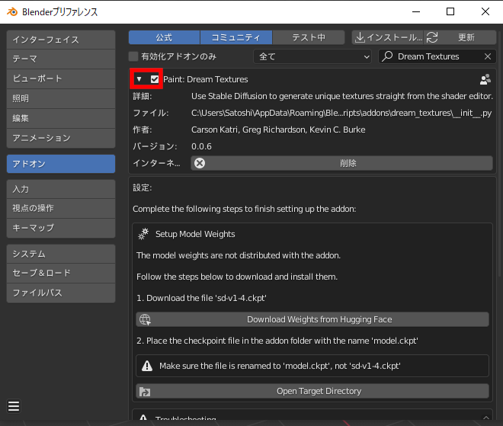503x426 pixels.
Task: Click the folder icon on Open Target Directory
Action: click(145, 392)
